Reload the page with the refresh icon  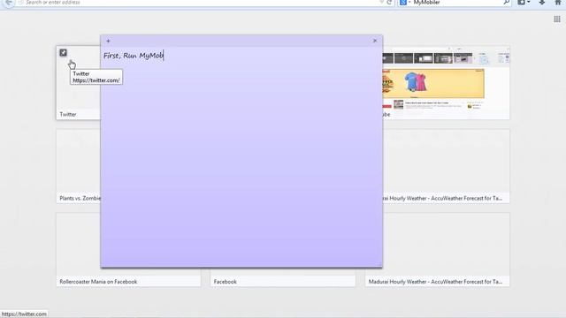(389, 3)
